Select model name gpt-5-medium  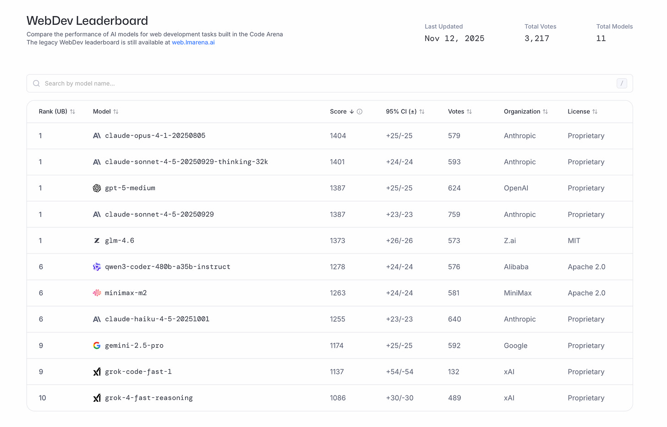click(130, 188)
